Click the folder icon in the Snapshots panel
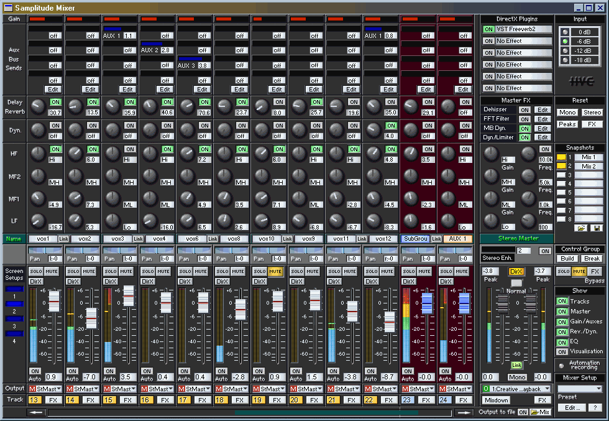Image resolution: width=609 pixels, height=421 pixels. point(581,228)
